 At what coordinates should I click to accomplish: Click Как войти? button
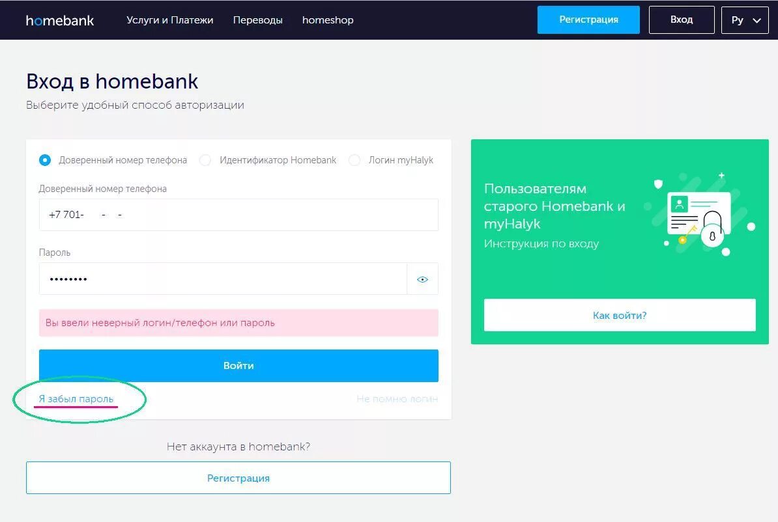pos(619,316)
